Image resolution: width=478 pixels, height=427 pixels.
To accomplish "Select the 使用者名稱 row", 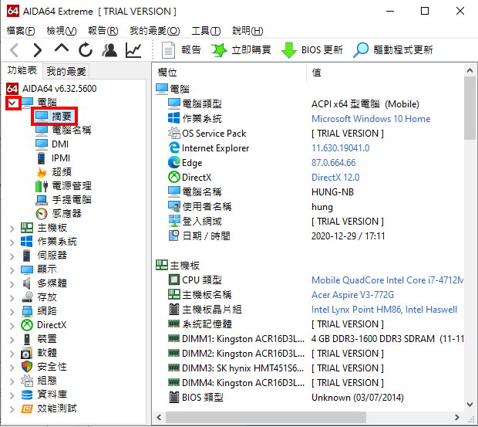I will tap(309, 207).
